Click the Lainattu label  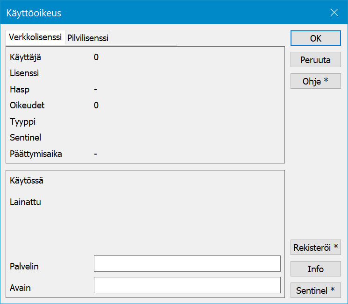point(26,202)
